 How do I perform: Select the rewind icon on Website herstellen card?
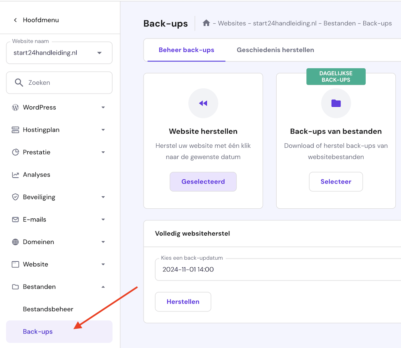(x=203, y=103)
